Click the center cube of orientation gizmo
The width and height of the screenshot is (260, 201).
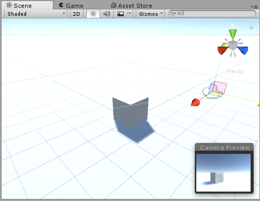click(x=233, y=46)
